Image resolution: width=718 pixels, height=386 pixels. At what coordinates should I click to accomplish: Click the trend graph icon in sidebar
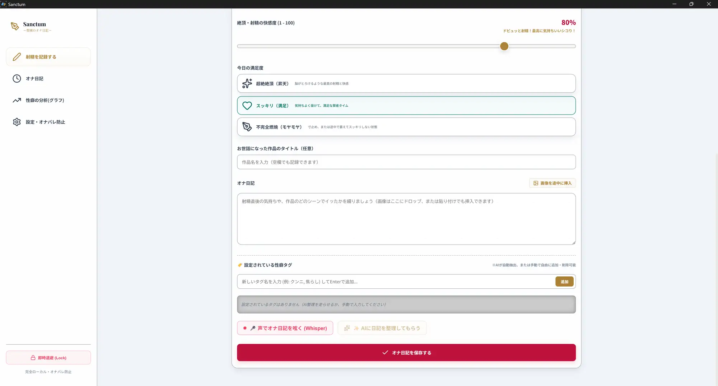(17, 100)
